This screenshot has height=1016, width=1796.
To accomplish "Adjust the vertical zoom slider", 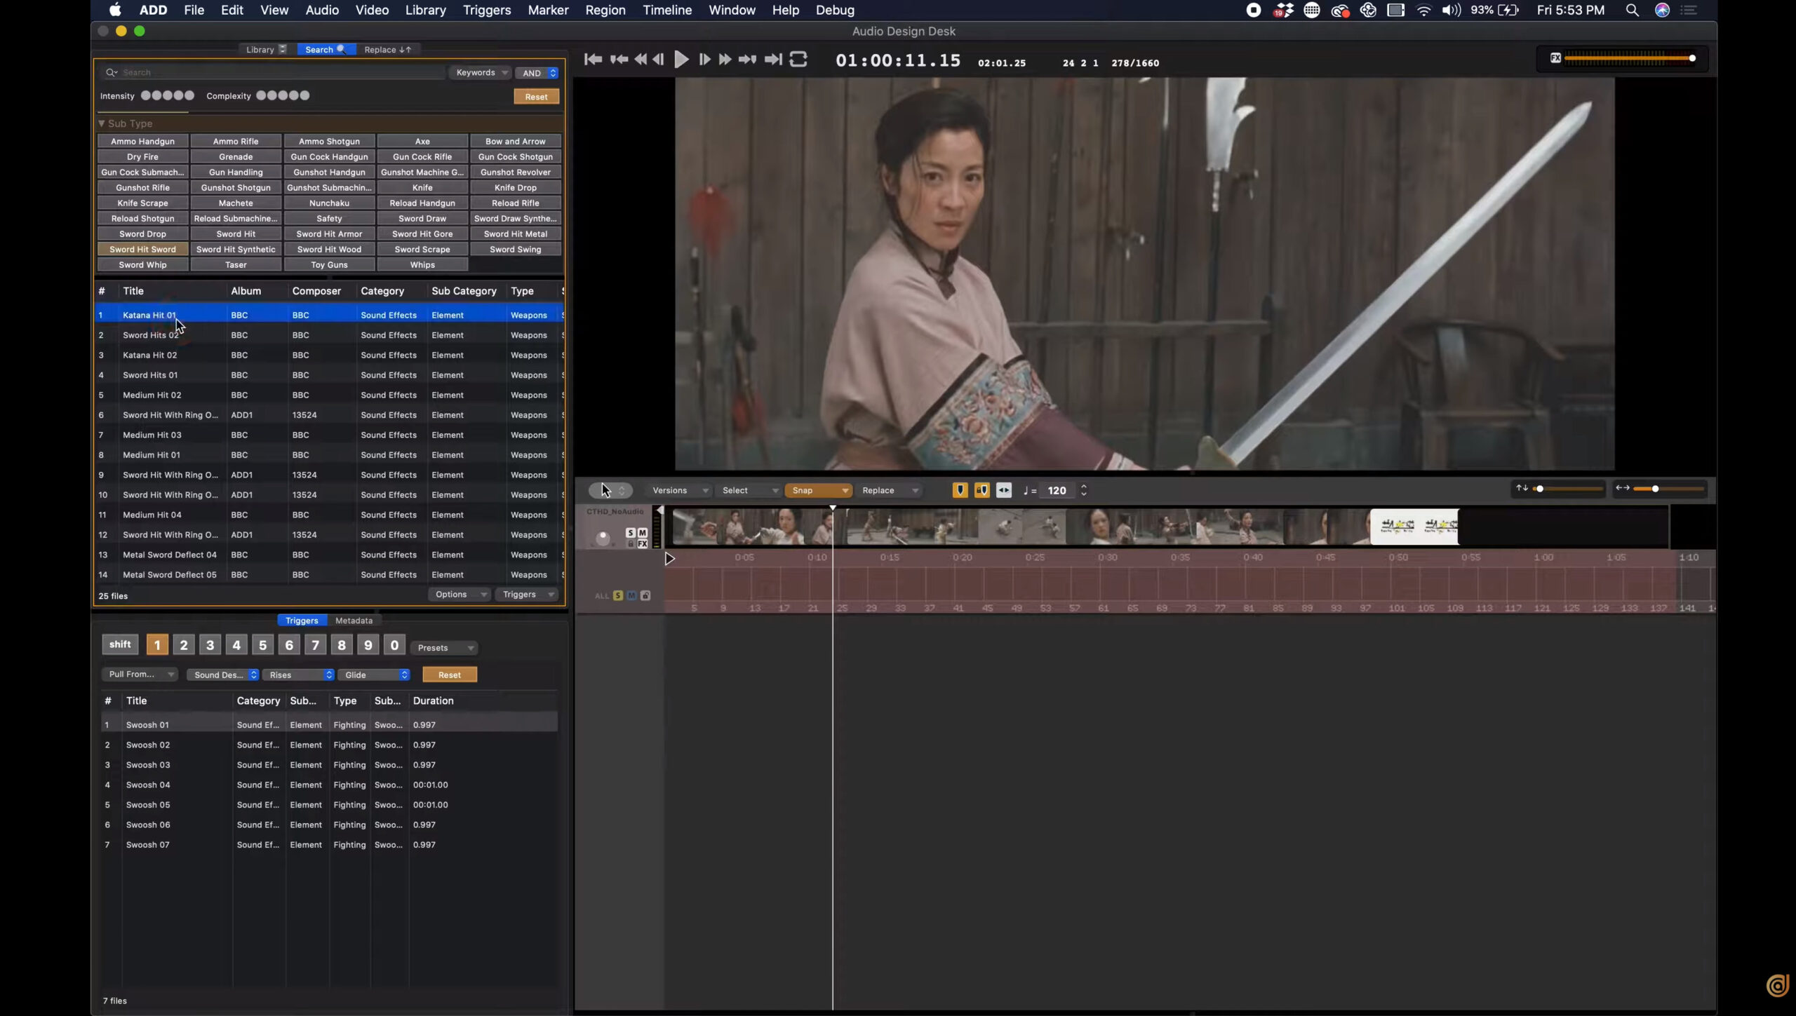I will (x=1569, y=489).
